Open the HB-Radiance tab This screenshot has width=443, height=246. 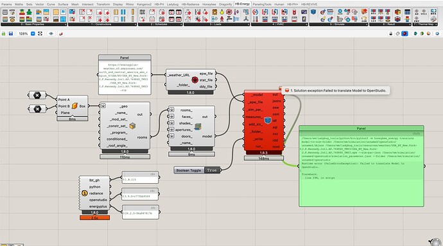pyautogui.click(x=190, y=4)
